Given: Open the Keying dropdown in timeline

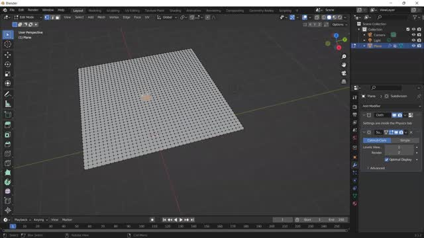Looking at the screenshot, I should click(40, 219).
